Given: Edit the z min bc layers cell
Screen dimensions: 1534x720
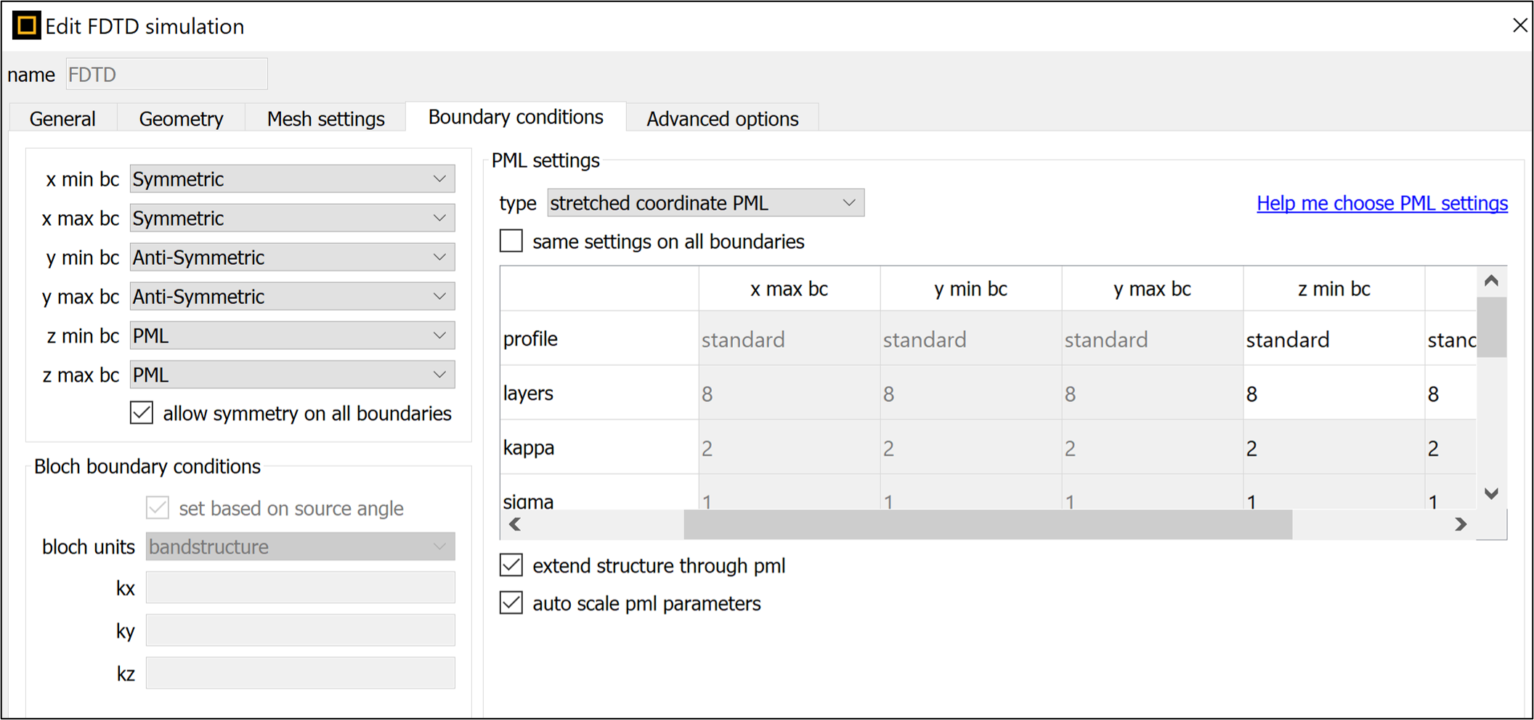Looking at the screenshot, I should (1333, 394).
